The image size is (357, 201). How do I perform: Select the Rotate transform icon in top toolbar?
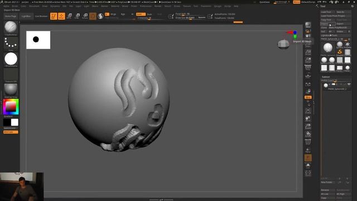coord(85,16)
